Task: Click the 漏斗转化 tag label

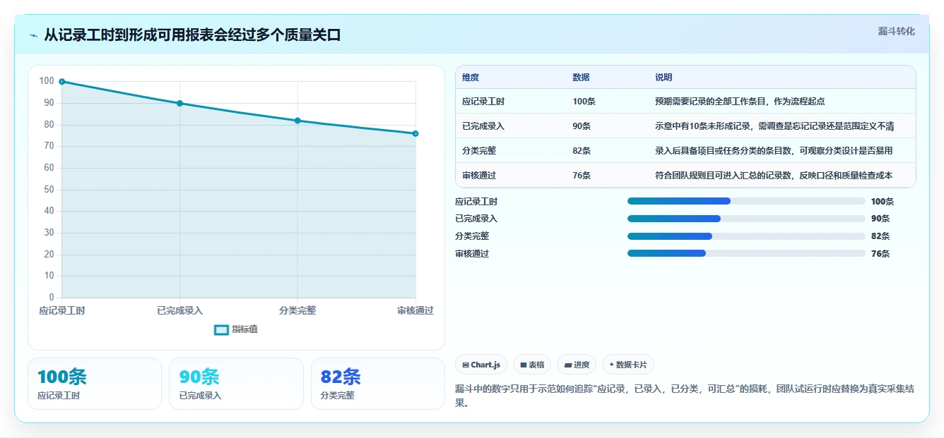Action: 896,32
